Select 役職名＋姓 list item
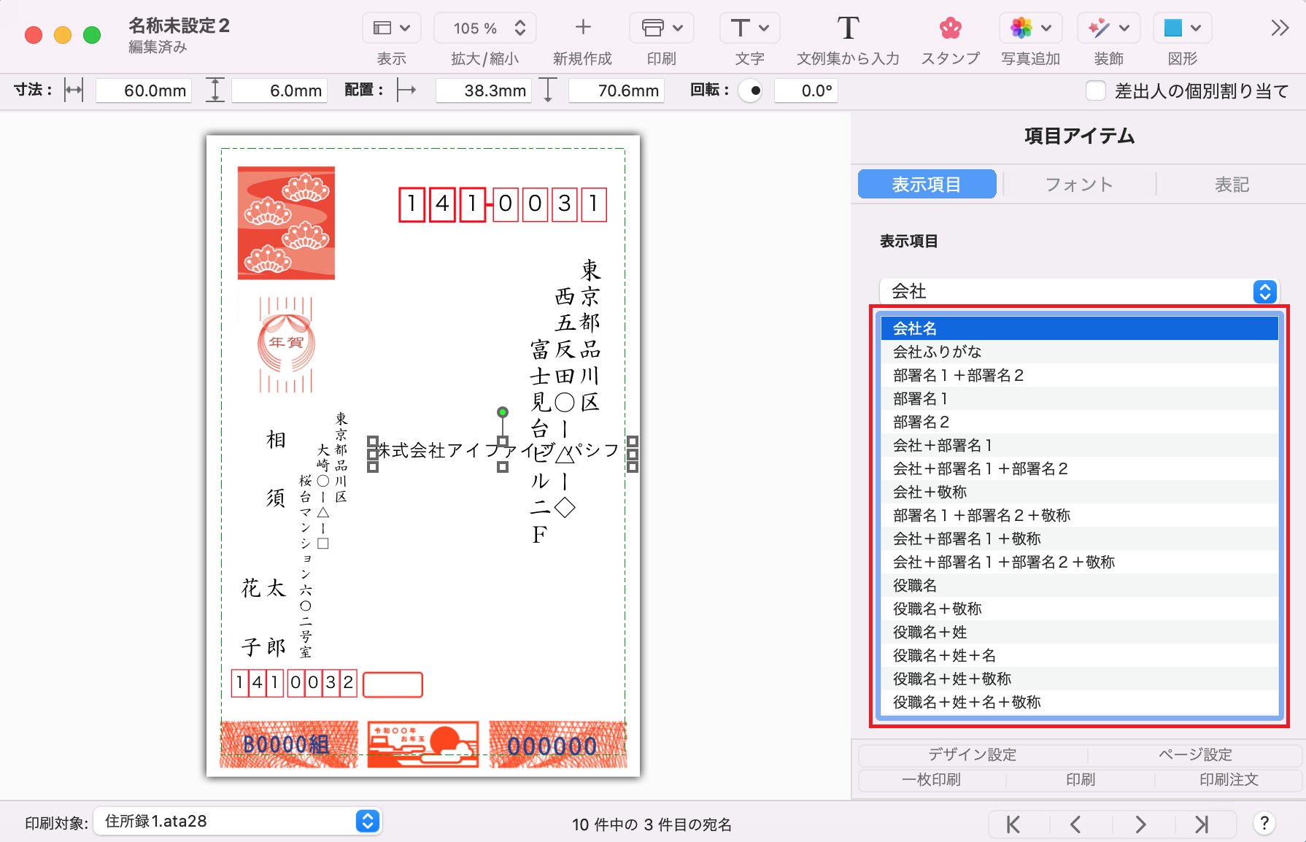 [x=1079, y=632]
